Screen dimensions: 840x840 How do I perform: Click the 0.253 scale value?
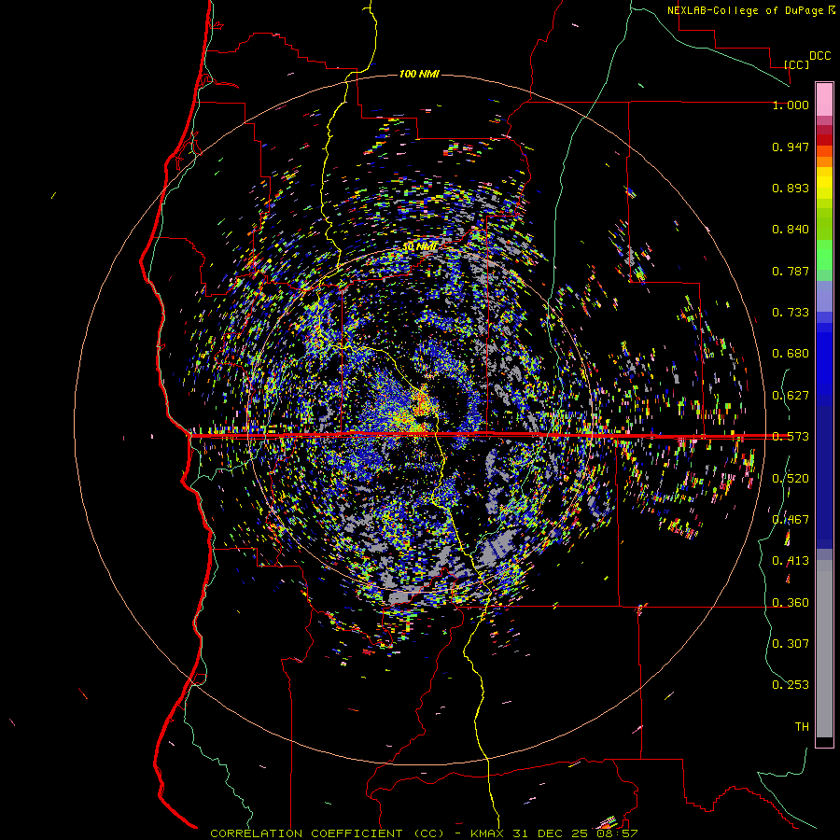tap(791, 685)
